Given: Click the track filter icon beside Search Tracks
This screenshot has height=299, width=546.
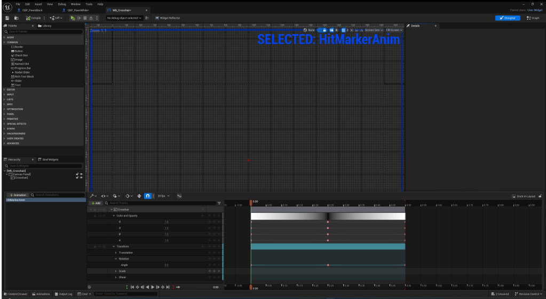Looking at the screenshot, I should [x=219, y=203].
